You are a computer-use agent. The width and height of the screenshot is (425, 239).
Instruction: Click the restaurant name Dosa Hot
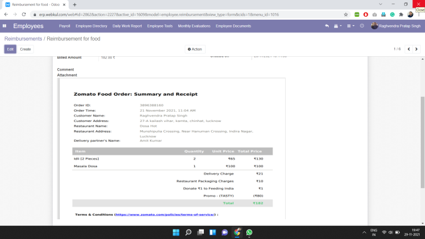pos(148,126)
